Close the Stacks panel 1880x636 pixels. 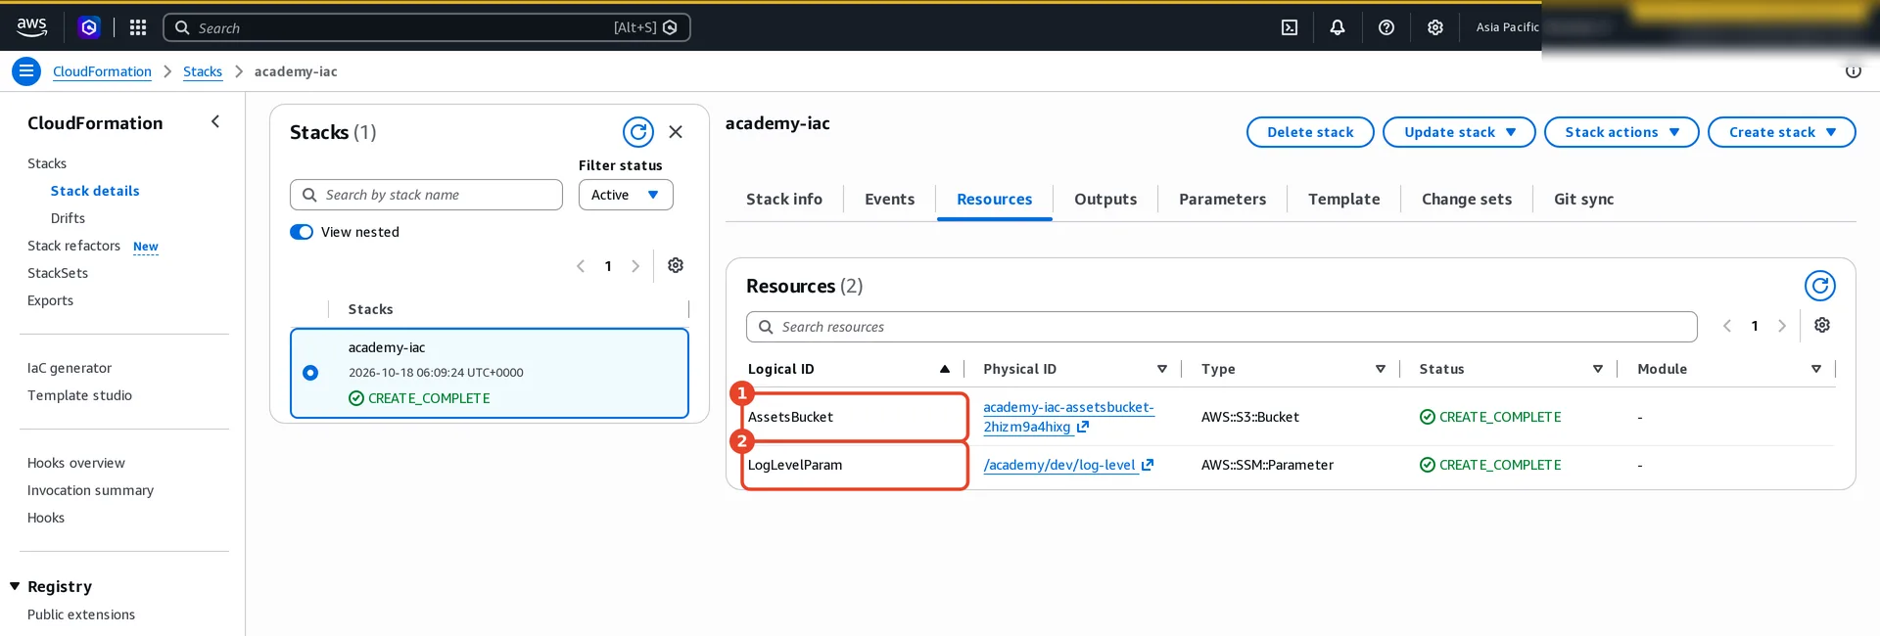coord(676,132)
